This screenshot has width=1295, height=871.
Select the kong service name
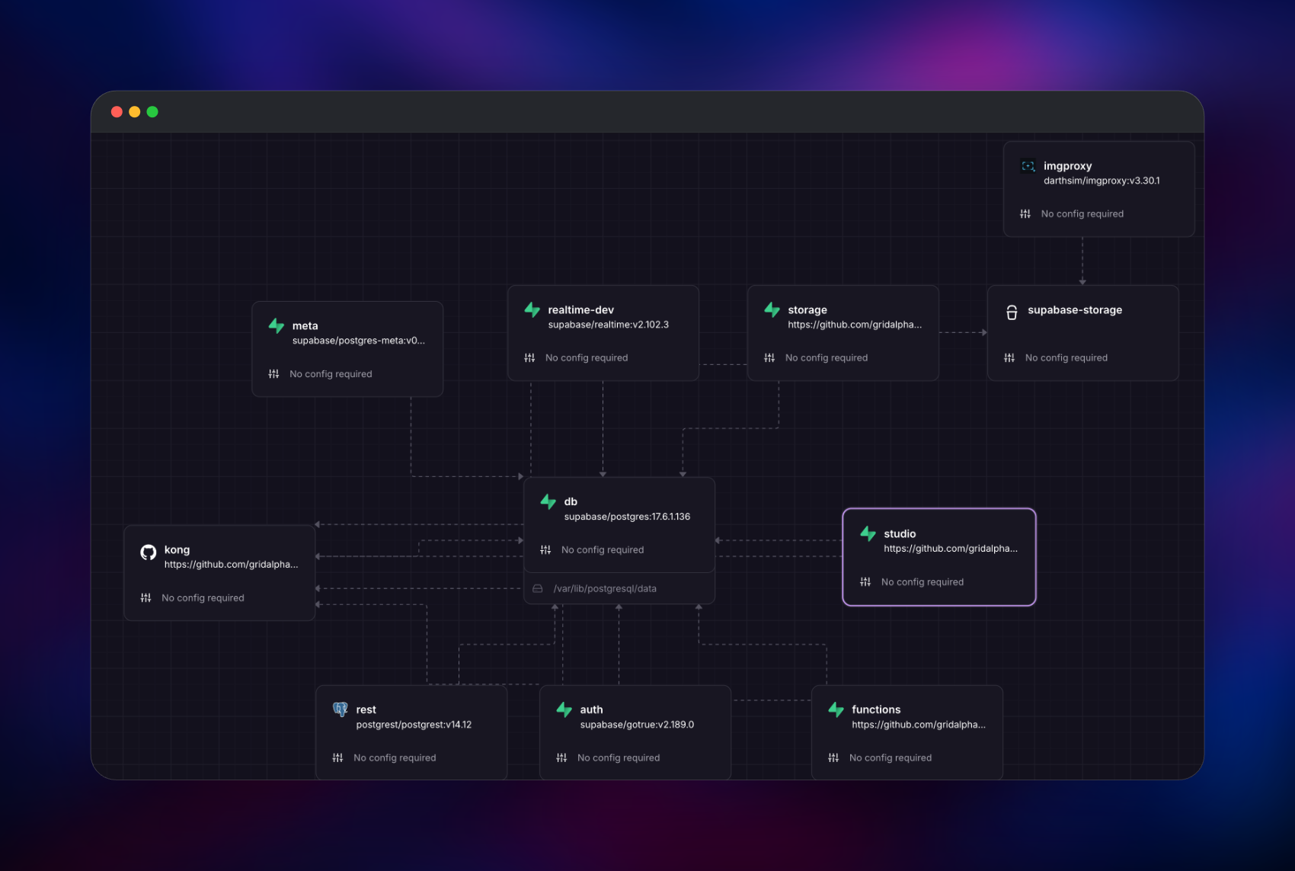point(177,550)
